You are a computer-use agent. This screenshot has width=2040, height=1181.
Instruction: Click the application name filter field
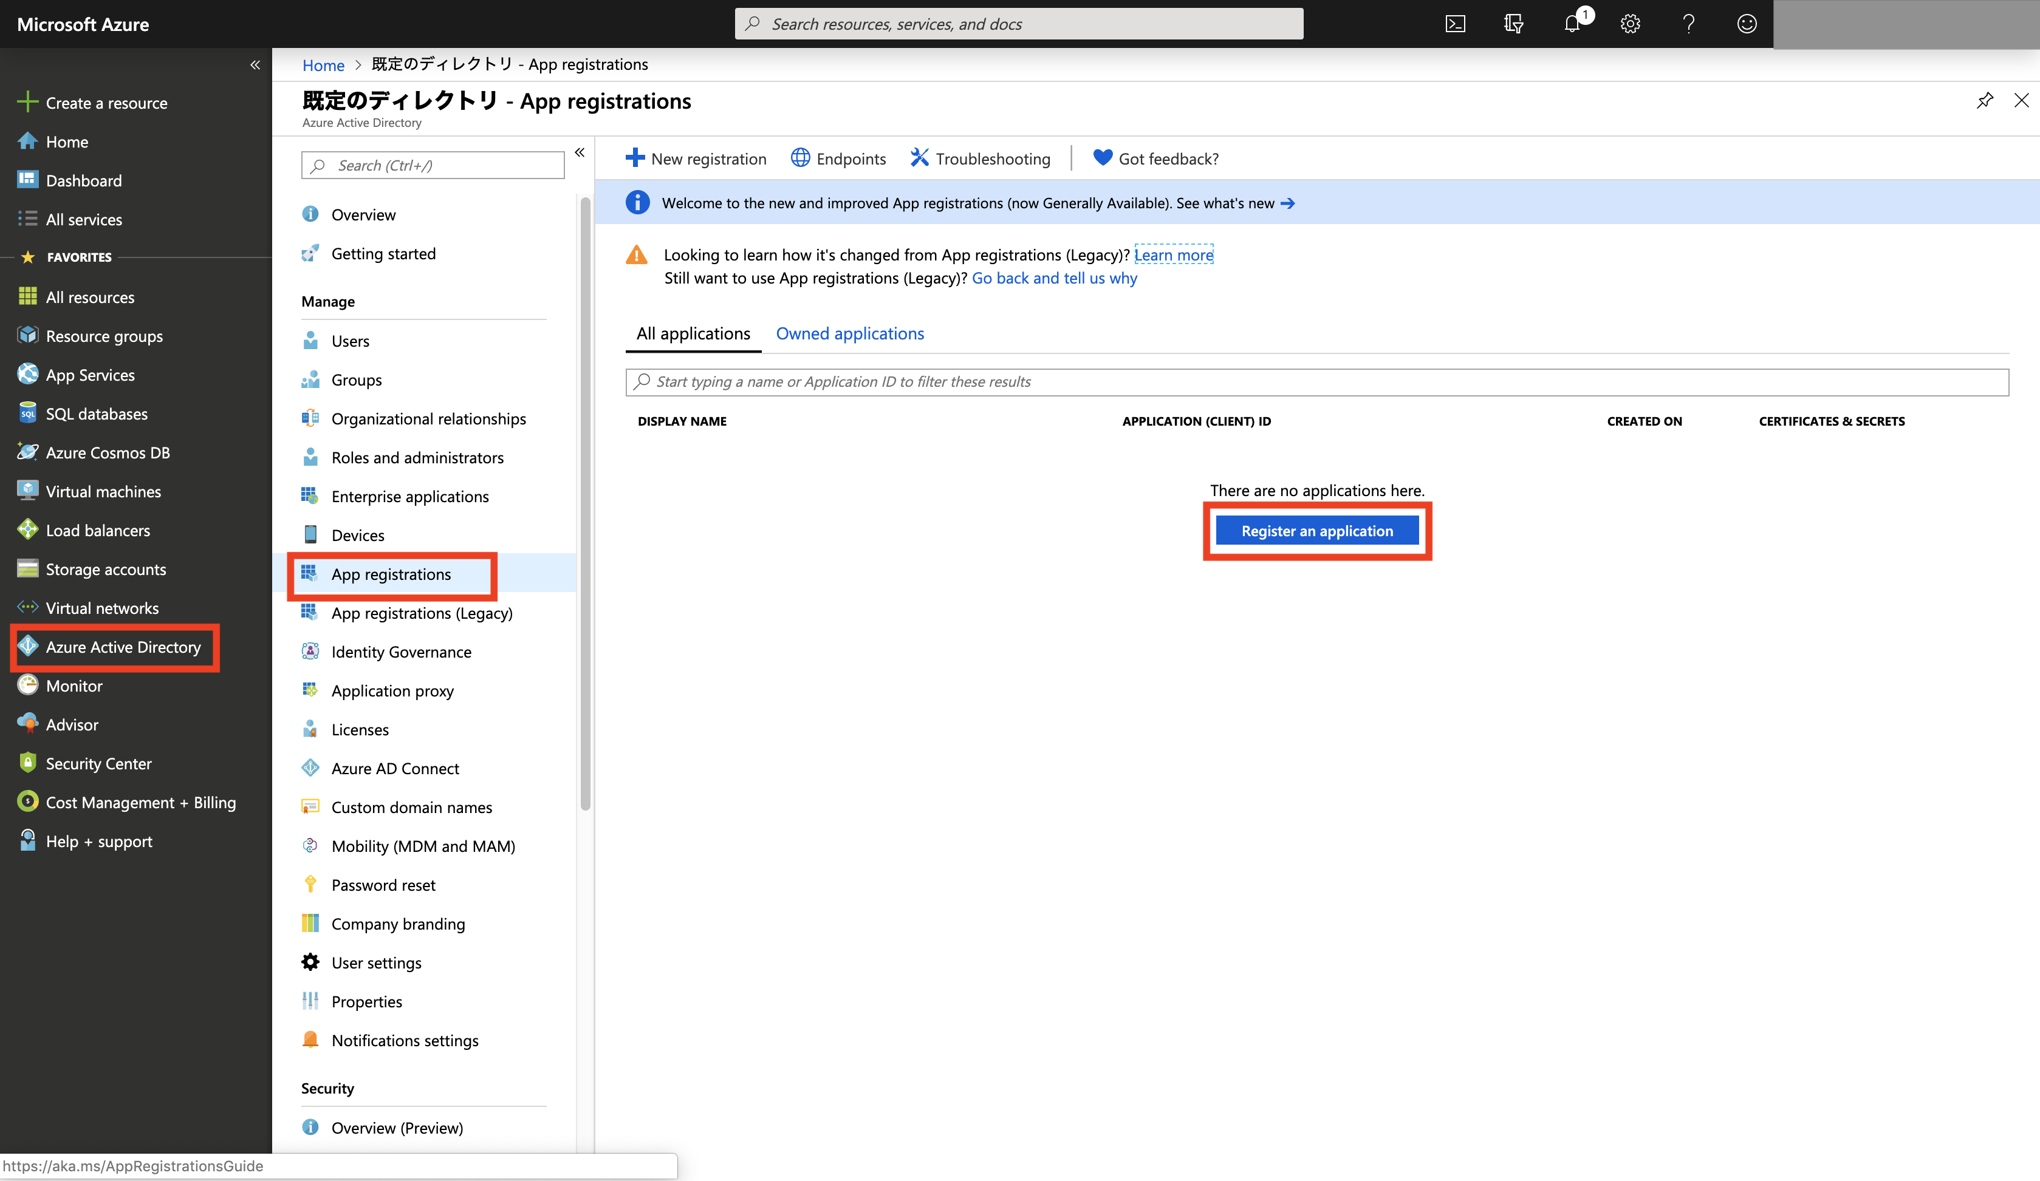[1316, 382]
